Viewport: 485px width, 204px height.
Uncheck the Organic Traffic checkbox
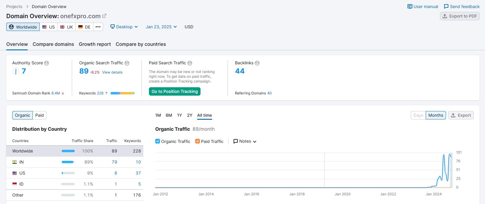[158, 141]
